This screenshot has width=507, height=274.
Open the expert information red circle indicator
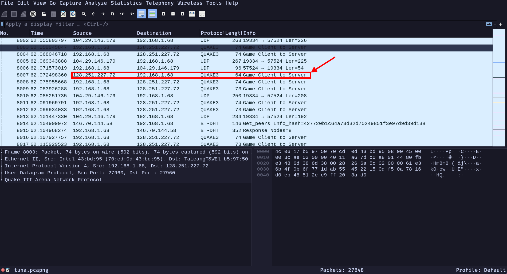(3, 270)
